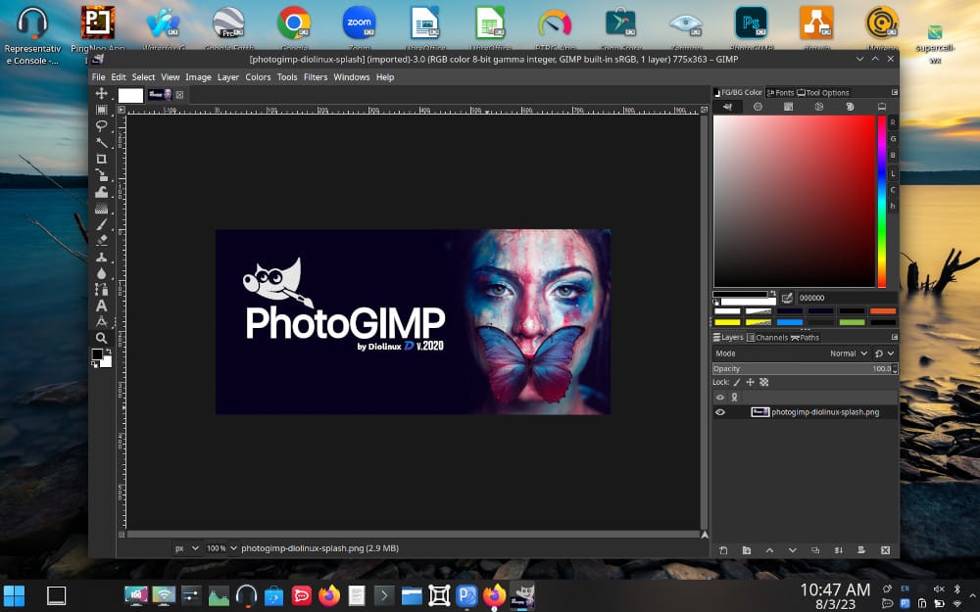Toggle the lock pixels brush icon
Image resolution: width=980 pixels, height=612 pixels.
pos(737,382)
